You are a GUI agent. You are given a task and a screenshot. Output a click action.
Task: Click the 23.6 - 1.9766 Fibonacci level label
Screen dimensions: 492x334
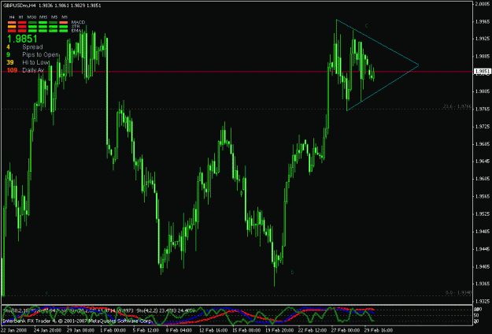click(x=457, y=106)
